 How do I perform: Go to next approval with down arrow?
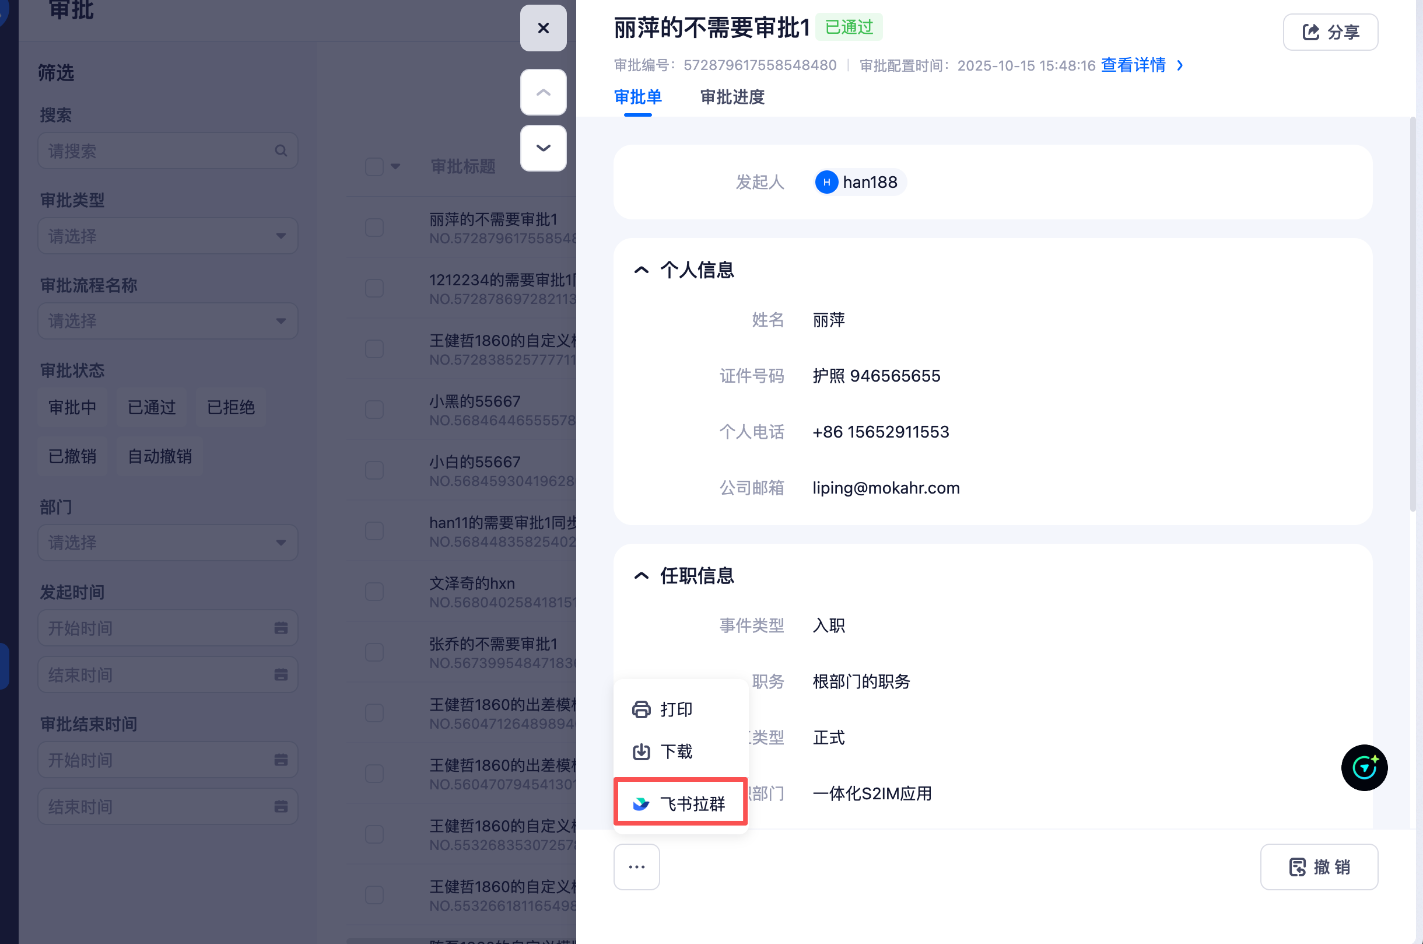point(543,148)
